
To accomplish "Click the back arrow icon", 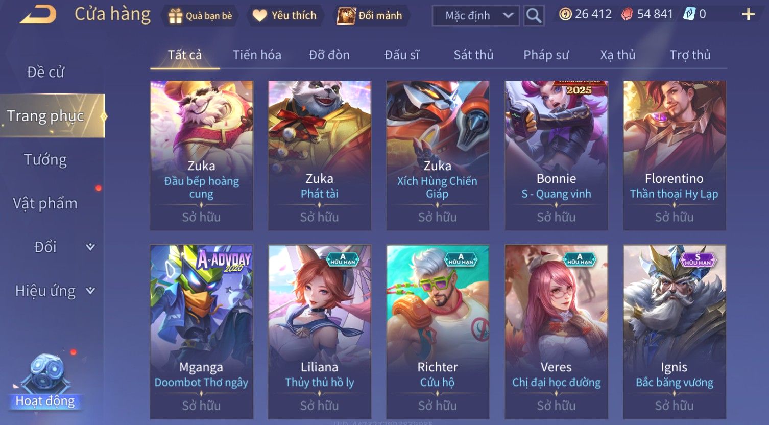I will pyautogui.click(x=38, y=14).
